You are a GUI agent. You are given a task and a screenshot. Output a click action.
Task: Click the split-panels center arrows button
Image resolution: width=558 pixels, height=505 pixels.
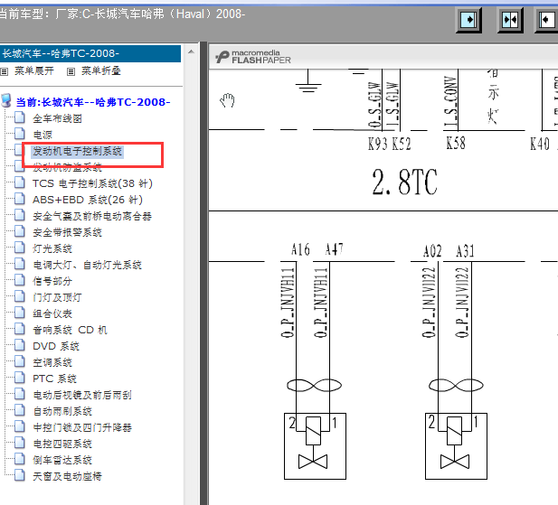(510, 20)
